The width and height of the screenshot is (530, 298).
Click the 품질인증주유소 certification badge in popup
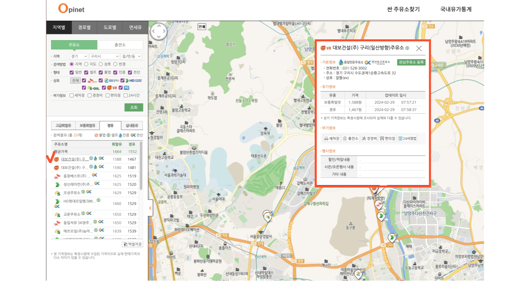351,62
